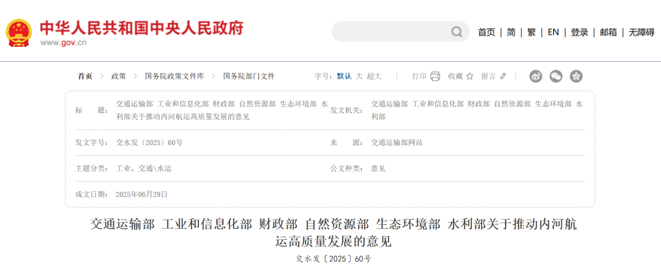Set font size to 默认
This screenshot has height=277, width=661.
[344, 76]
